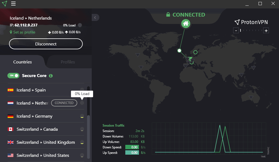Toggle the Secure Core switch off
The image size is (279, 162).
pyautogui.click(x=13, y=76)
